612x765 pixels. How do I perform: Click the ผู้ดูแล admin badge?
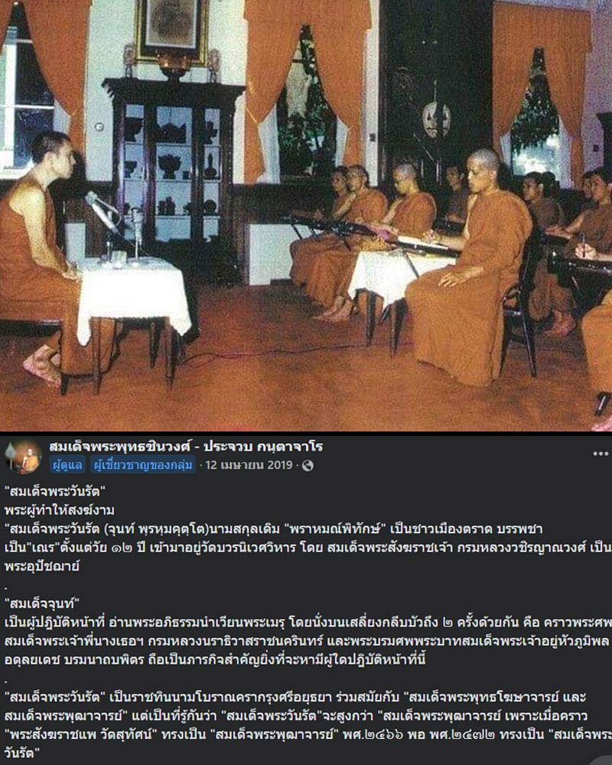tap(68, 465)
